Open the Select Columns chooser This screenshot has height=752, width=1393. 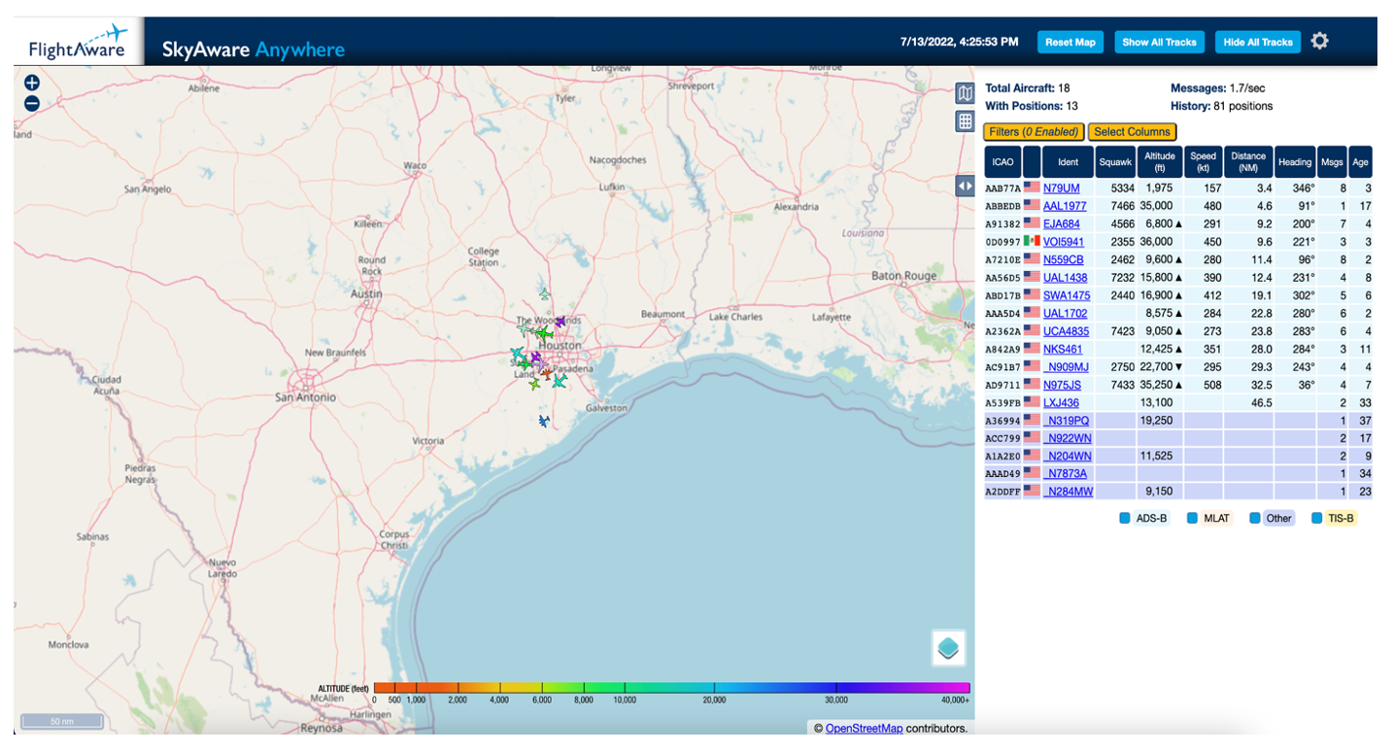coord(1132,132)
